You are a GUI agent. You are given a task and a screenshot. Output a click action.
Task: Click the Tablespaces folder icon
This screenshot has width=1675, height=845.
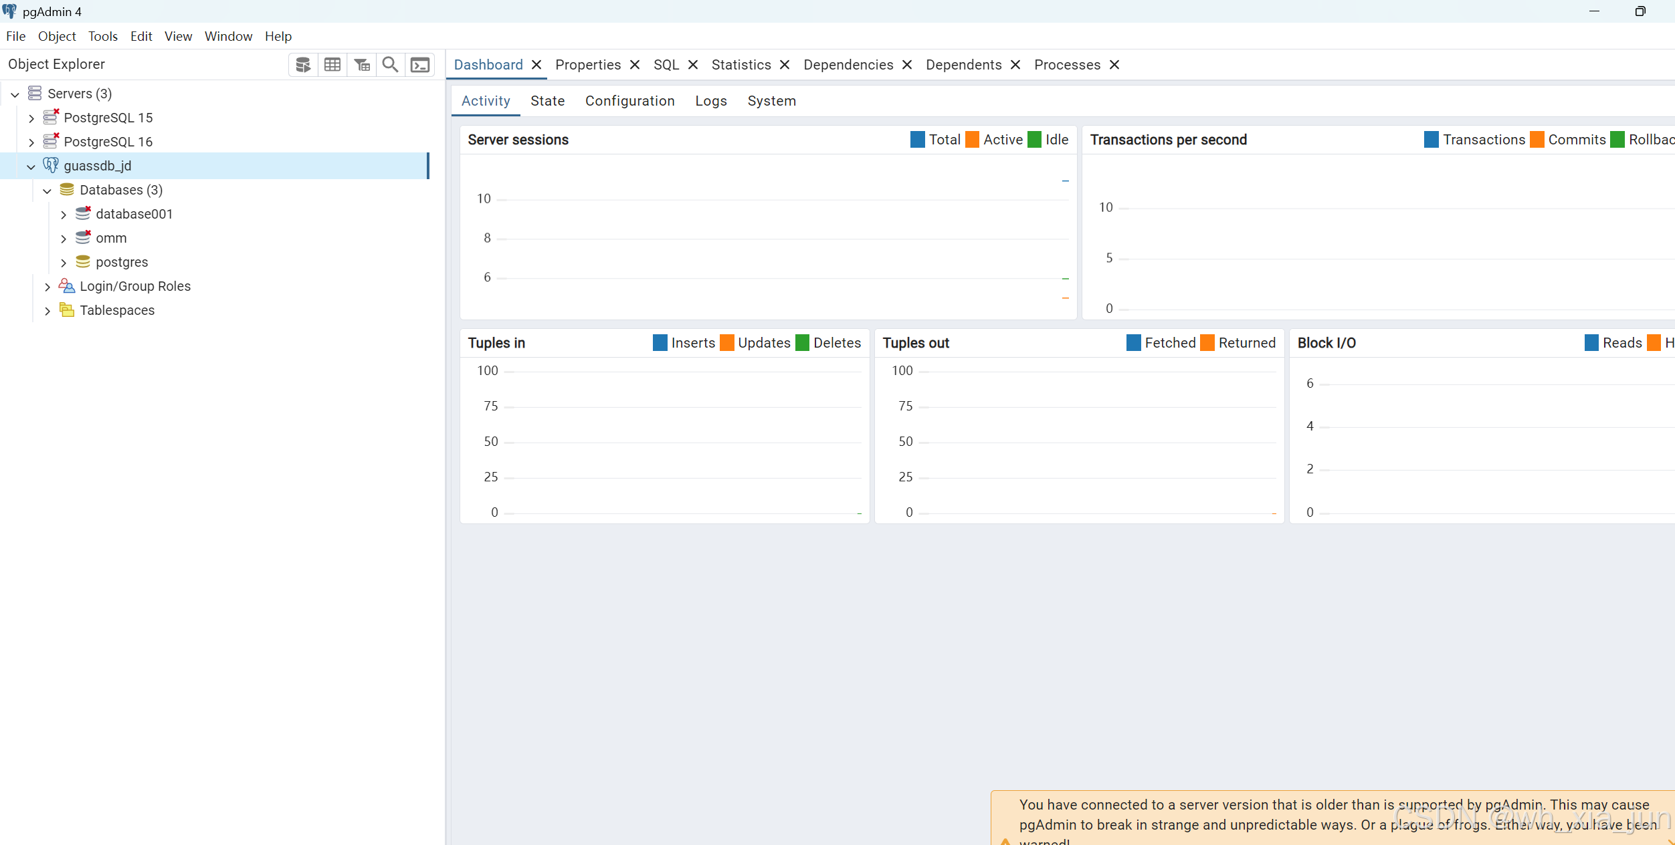coord(66,310)
